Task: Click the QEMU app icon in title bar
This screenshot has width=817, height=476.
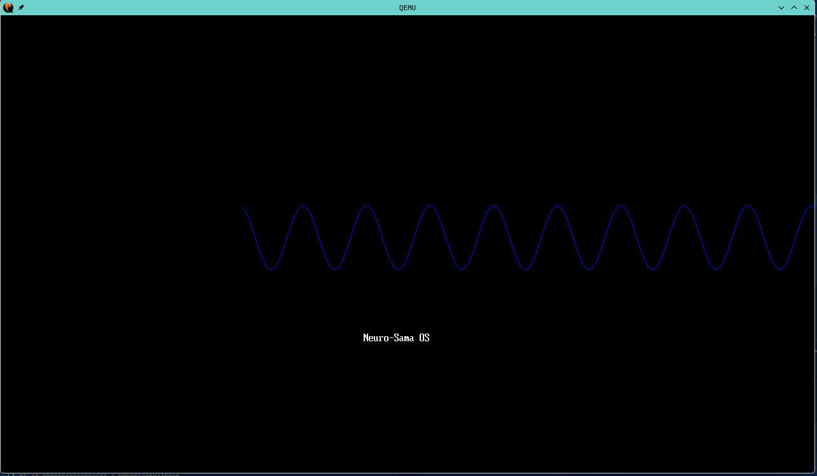Action: (8, 8)
